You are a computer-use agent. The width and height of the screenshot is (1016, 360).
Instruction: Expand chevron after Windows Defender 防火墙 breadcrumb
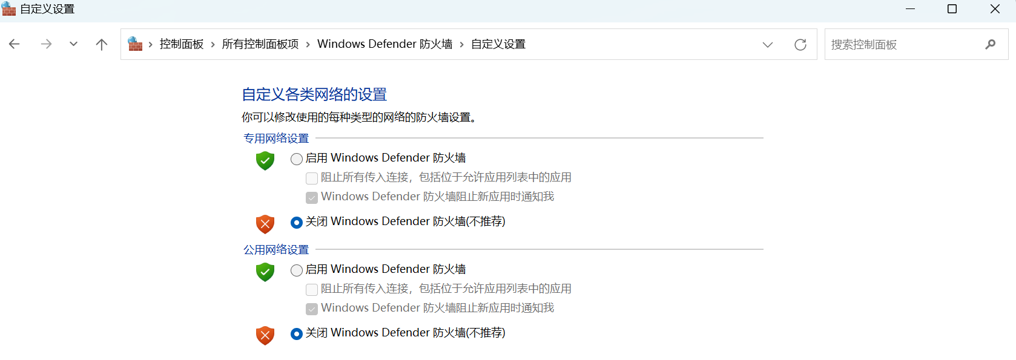point(461,45)
